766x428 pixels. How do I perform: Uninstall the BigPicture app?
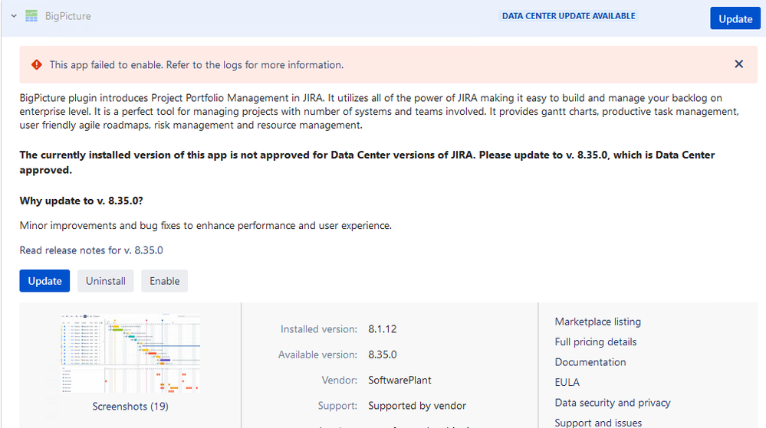click(106, 281)
